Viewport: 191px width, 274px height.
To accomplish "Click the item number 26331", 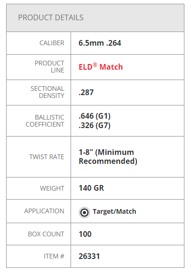I will [x=89, y=257].
